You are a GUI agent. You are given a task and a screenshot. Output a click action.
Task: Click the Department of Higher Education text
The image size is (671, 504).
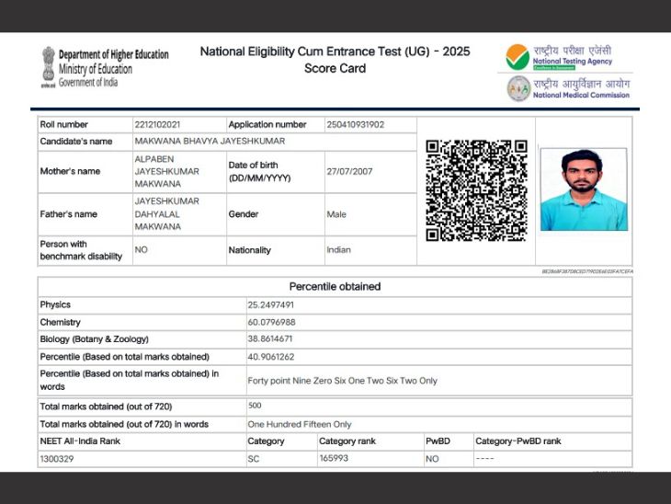pyautogui.click(x=113, y=55)
